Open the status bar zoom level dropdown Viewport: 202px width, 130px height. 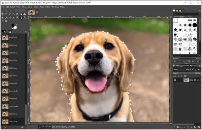[48, 127]
